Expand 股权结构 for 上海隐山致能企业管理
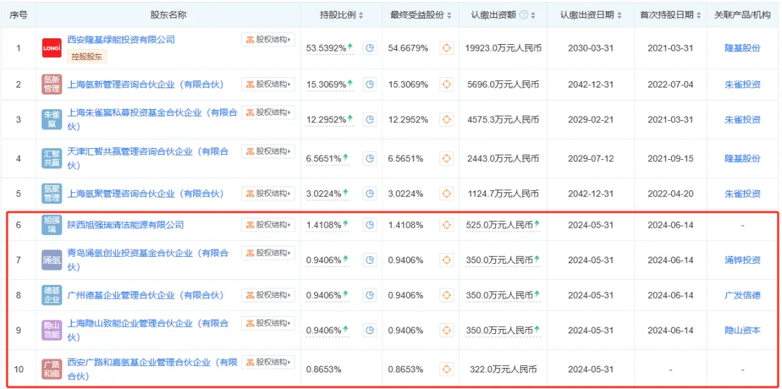Image resolution: width=782 pixels, height=389 pixels. click(268, 322)
